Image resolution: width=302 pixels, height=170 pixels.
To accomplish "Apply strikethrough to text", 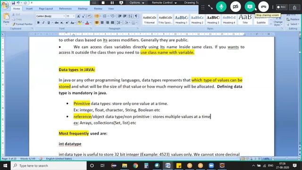I will coord(57,23).
